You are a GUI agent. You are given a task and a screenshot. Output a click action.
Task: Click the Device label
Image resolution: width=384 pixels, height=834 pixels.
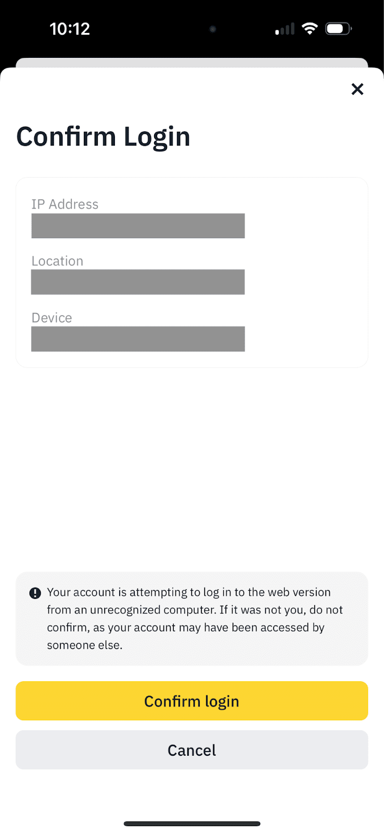52,317
